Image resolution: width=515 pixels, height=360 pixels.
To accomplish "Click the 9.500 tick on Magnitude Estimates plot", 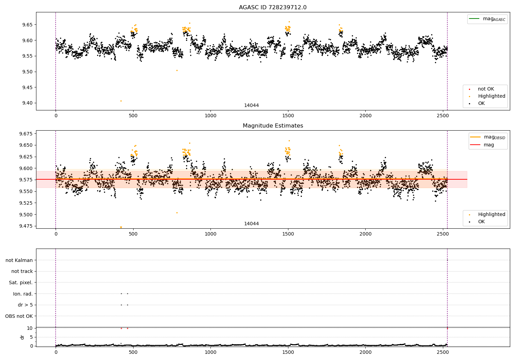I will 26,215.
